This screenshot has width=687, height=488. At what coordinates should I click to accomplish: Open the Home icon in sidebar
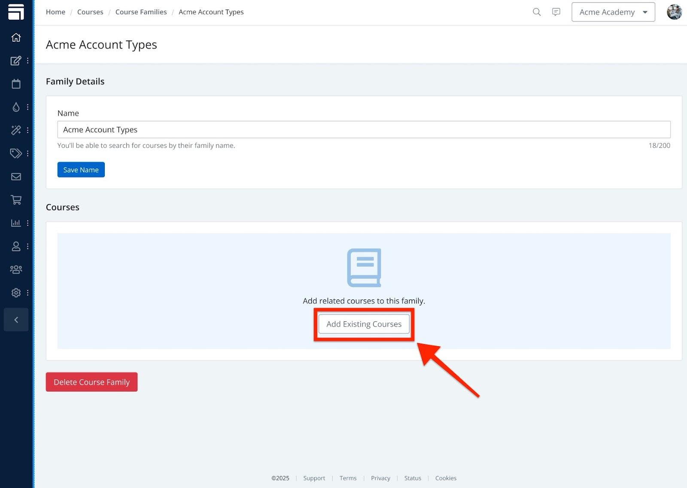pos(16,37)
